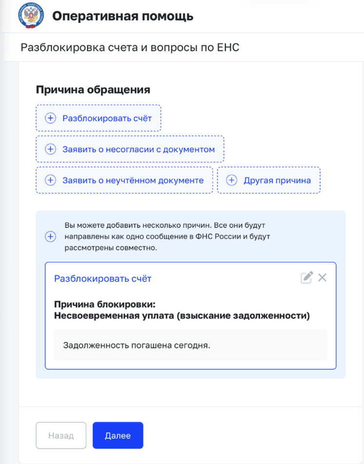Click the dotted plus icon in the blue hint
Screen dimensions: 364x464
[50, 237]
